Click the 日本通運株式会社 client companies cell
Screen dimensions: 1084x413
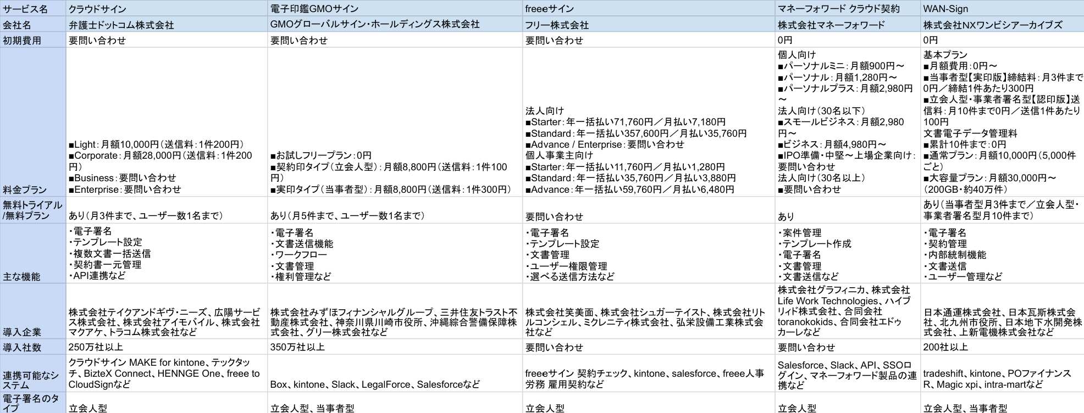[x=1002, y=311]
